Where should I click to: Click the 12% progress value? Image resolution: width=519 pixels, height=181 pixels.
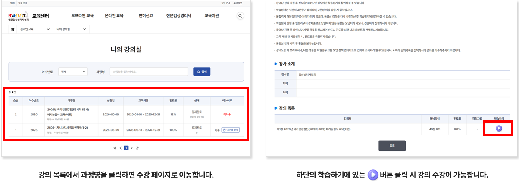(173, 114)
